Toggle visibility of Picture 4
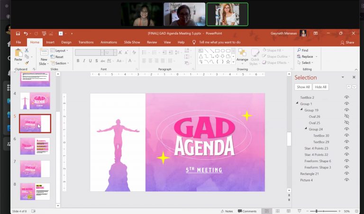Viewport: 364px width, 214px height. point(346,180)
